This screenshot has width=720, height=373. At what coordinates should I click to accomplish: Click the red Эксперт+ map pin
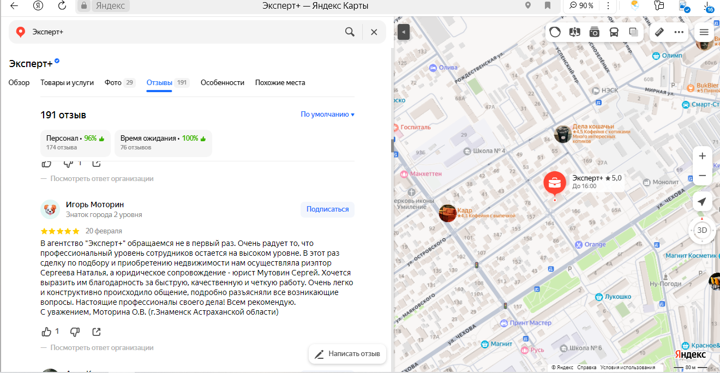tap(555, 183)
